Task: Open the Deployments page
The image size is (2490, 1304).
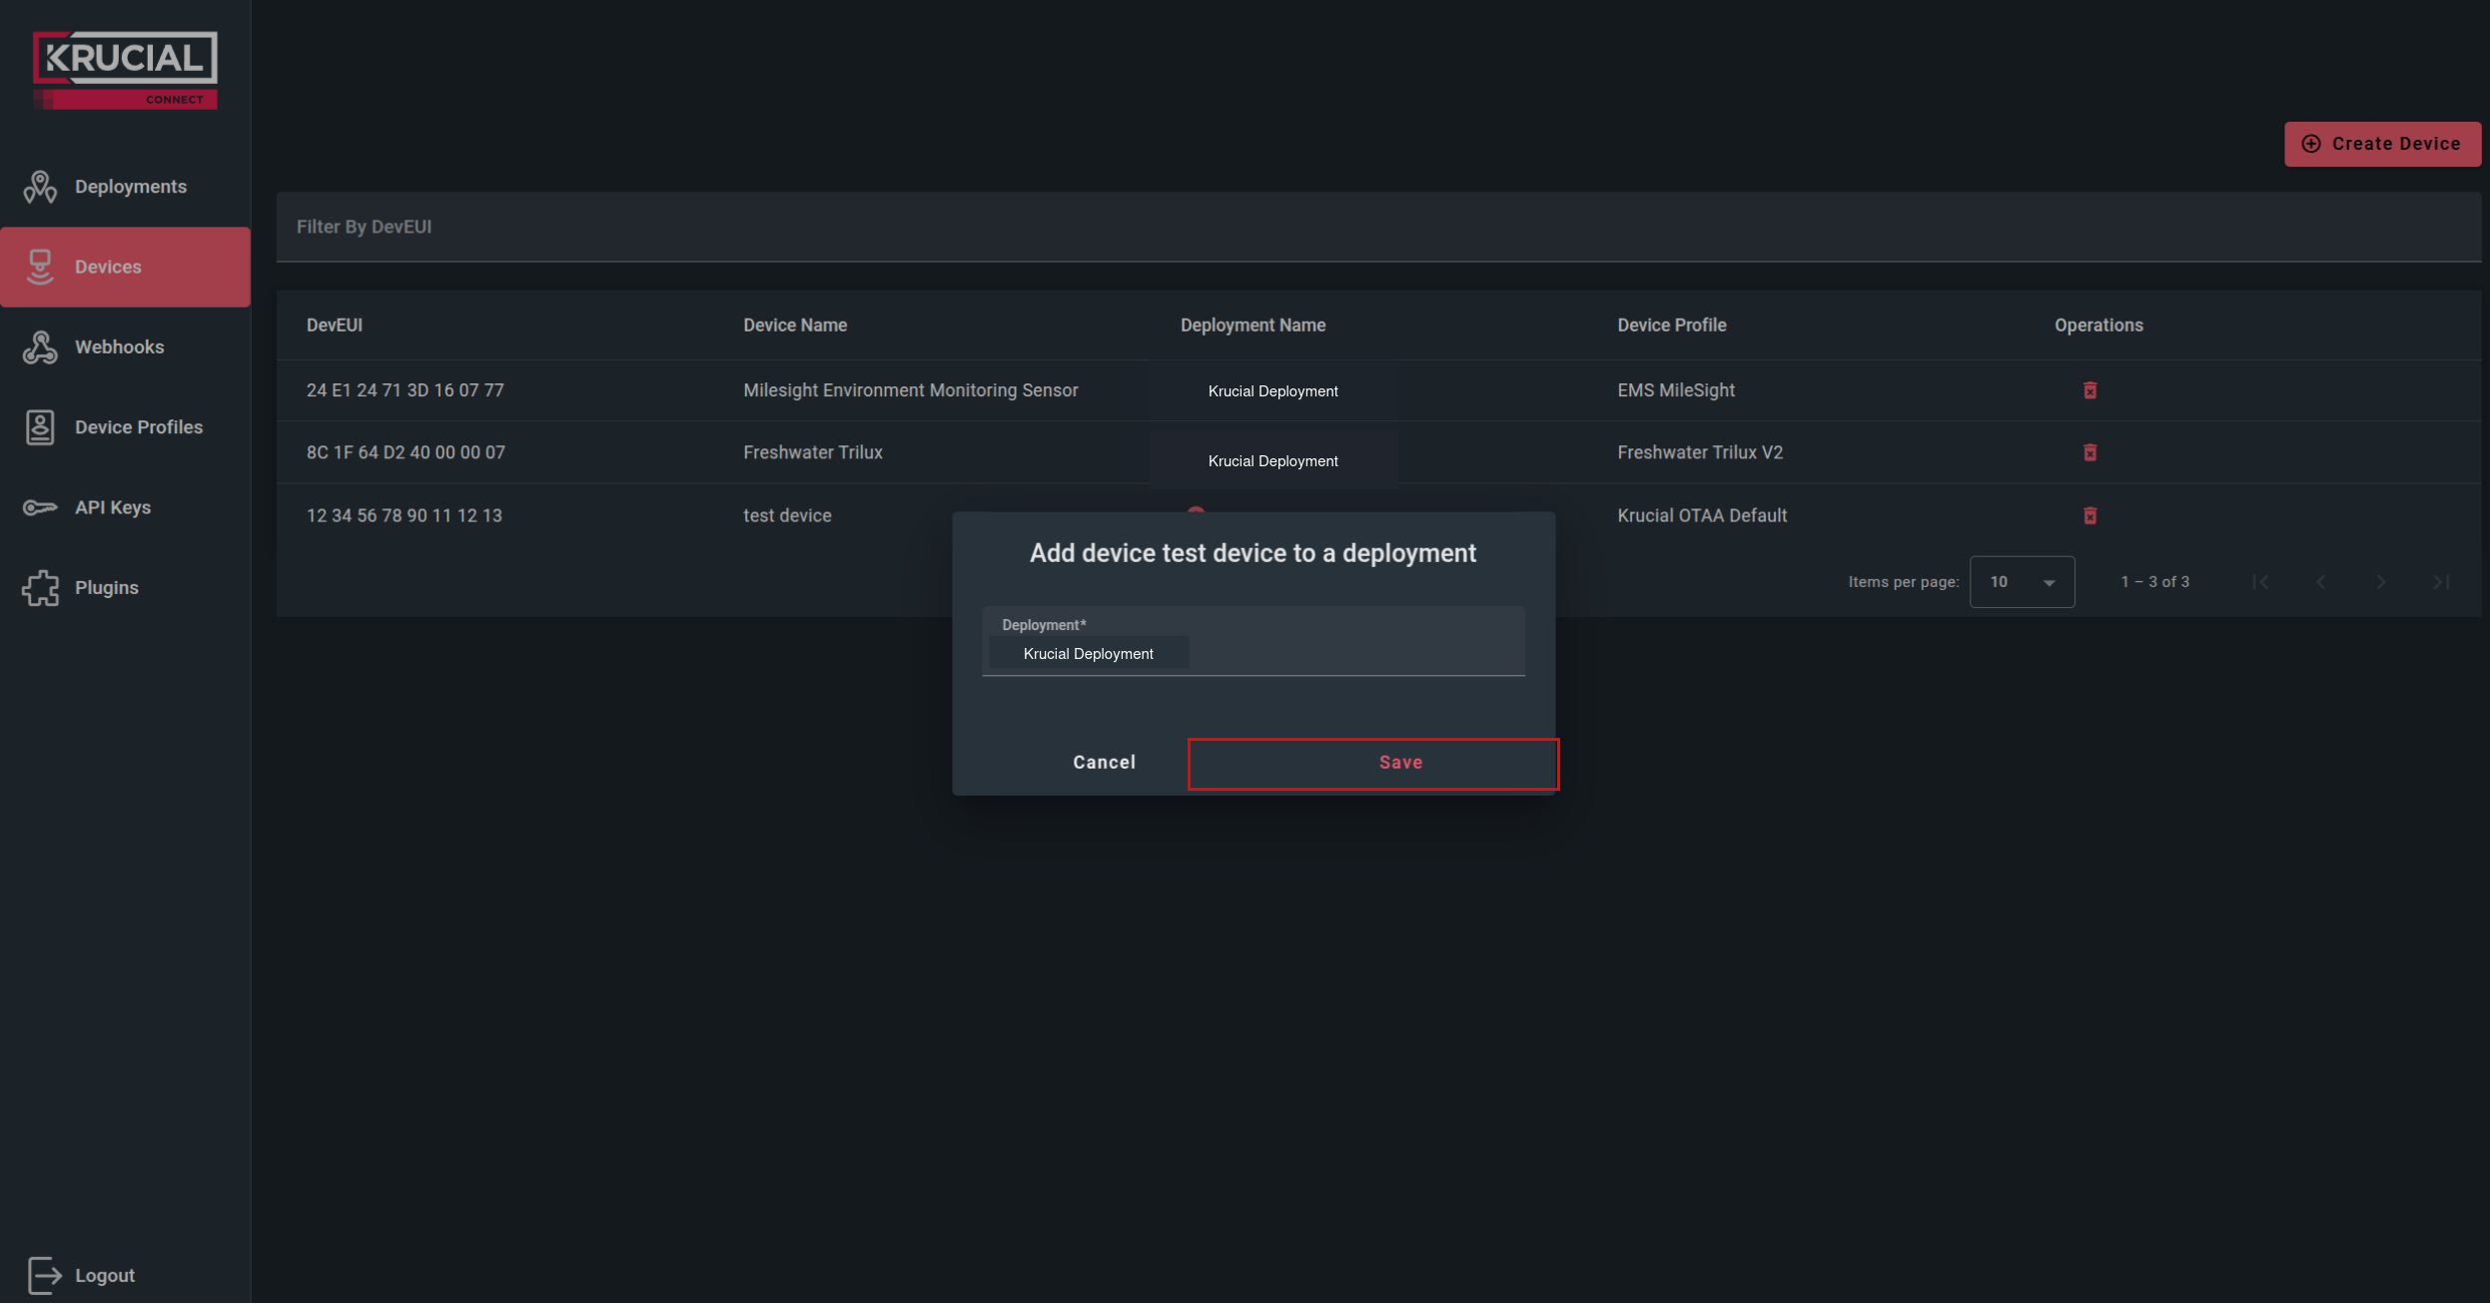Action: [x=40, y=187]
